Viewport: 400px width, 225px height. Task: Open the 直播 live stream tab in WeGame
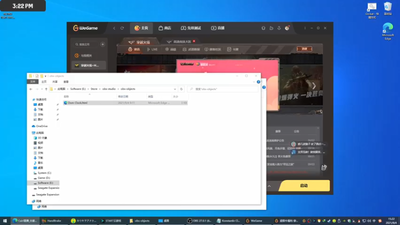tap(218, 28)
